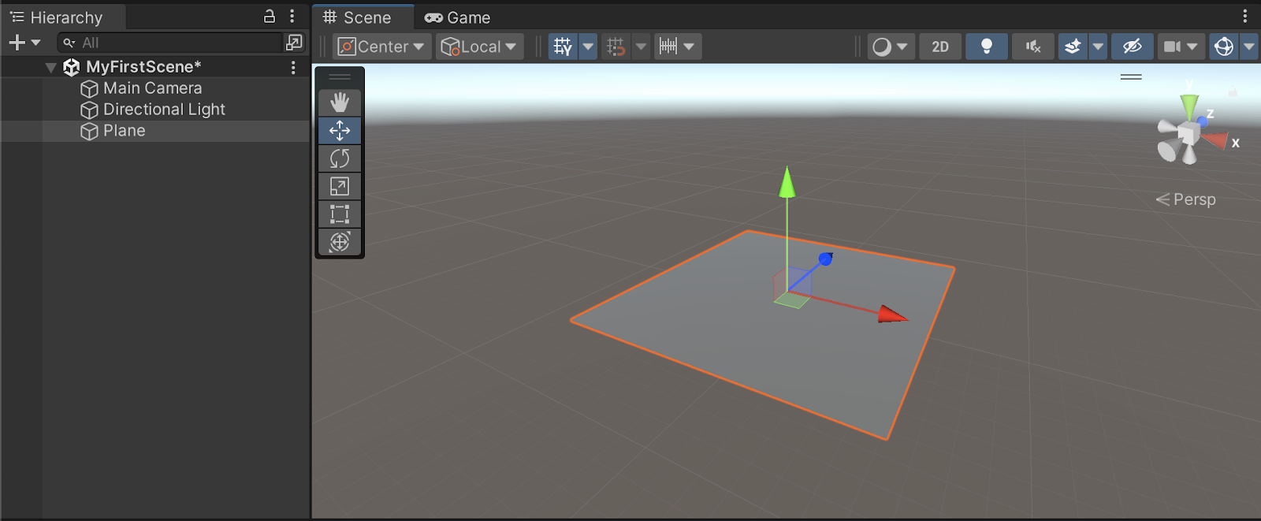Switch to the Game tab
This screenshot has width=1261, height=521.
(458, 17)
